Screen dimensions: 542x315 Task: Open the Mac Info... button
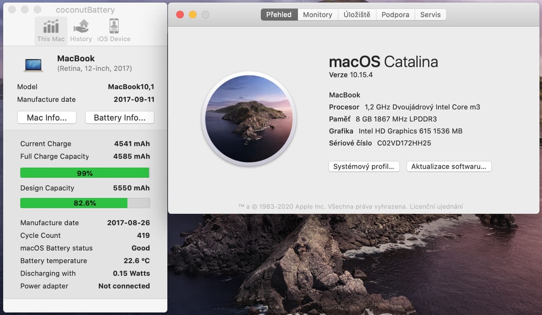(47, 118)
